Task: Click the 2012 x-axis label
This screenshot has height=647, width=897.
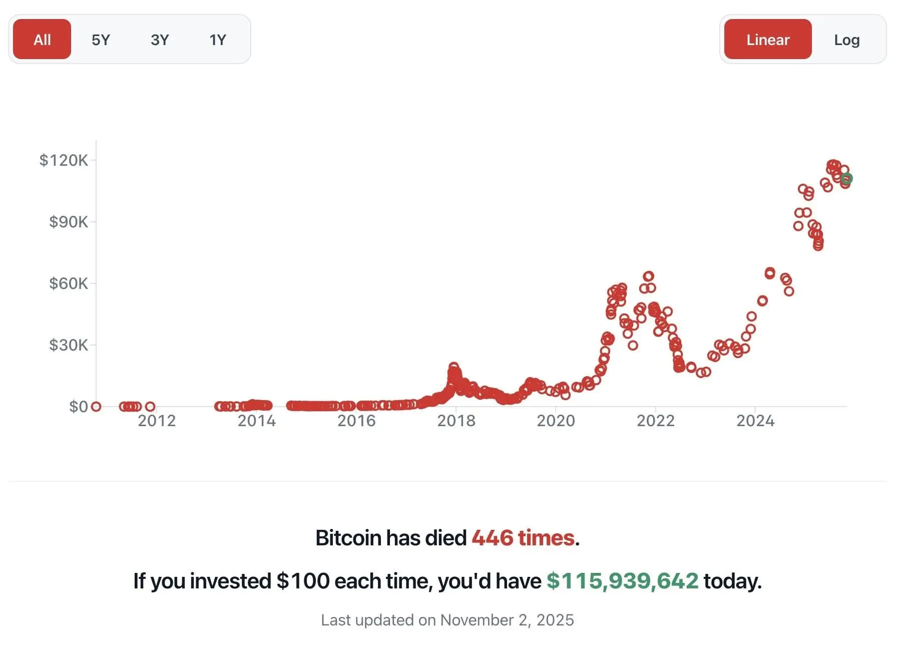Action: click(x=157, y=421)
